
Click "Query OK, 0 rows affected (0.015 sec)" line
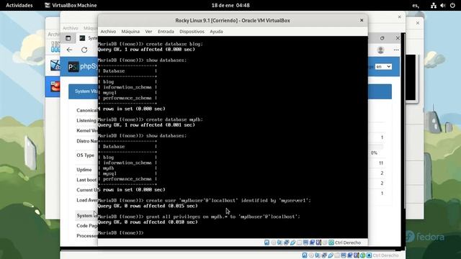(148, 206)
